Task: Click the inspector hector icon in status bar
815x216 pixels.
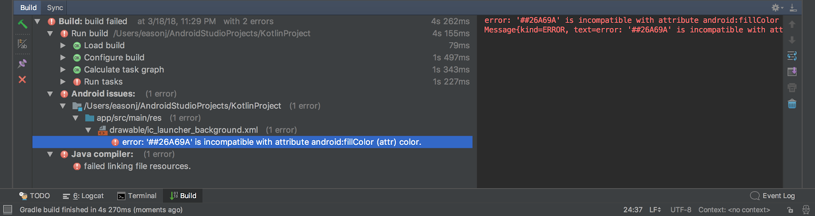Action: point(806,210)
